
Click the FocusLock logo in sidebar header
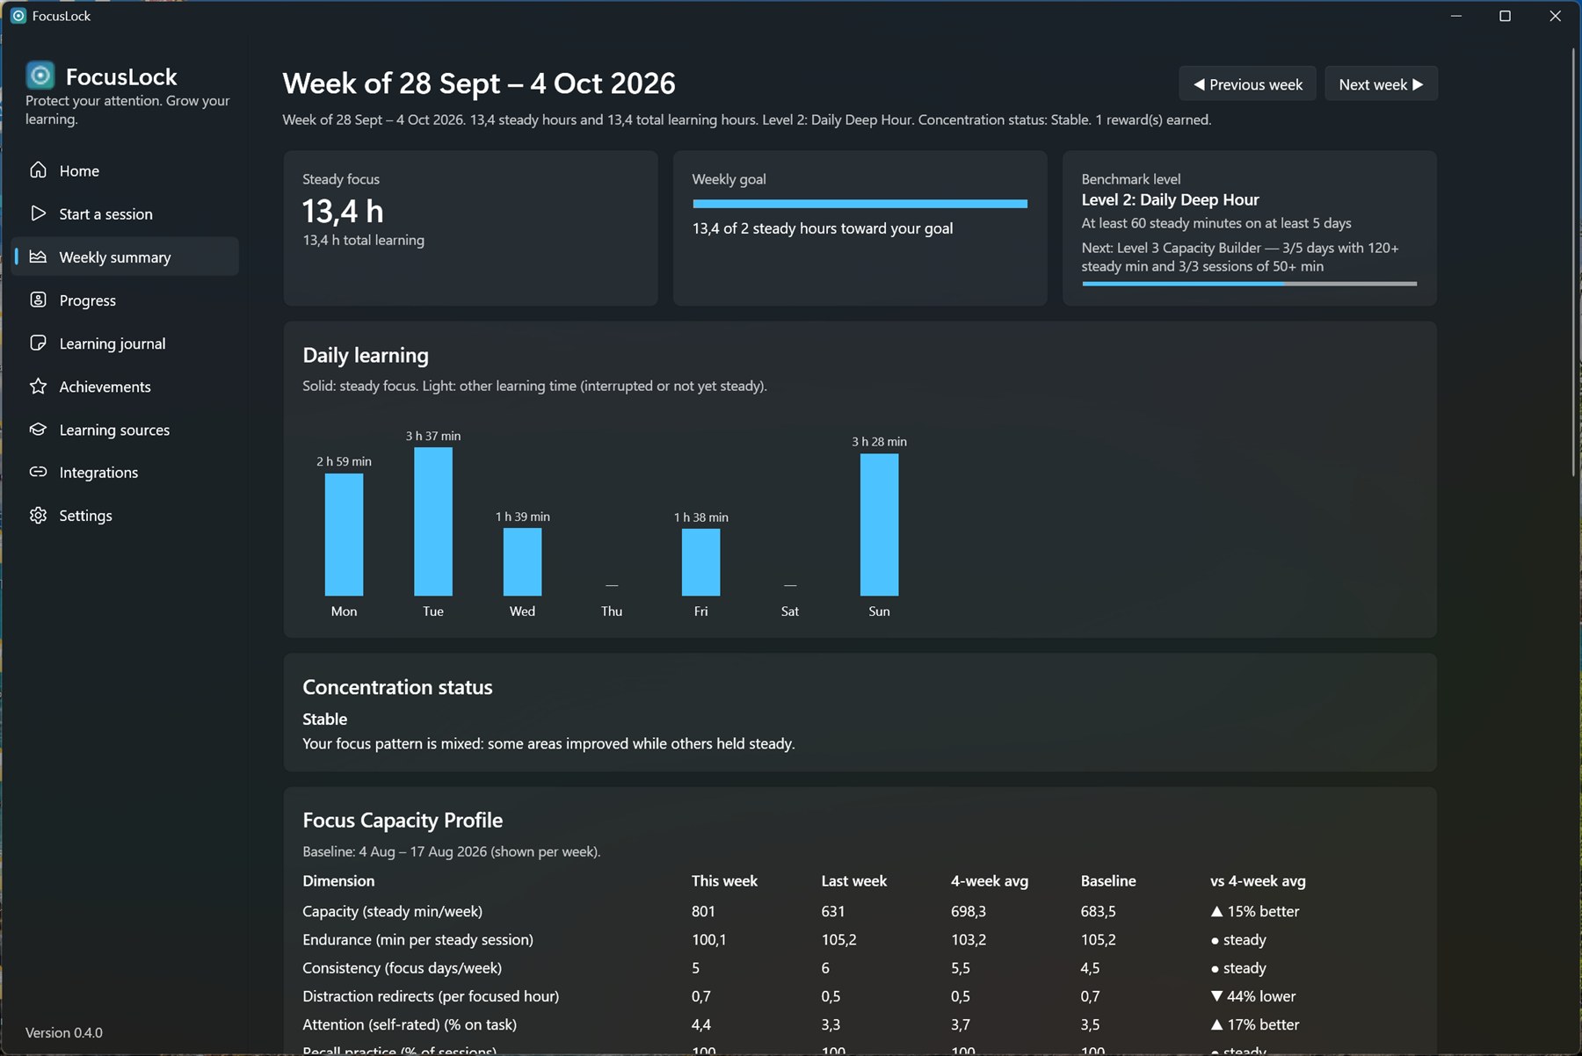(x=40, y=76)
